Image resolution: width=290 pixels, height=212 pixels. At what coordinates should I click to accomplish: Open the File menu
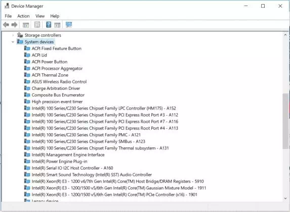pos(8,16)
